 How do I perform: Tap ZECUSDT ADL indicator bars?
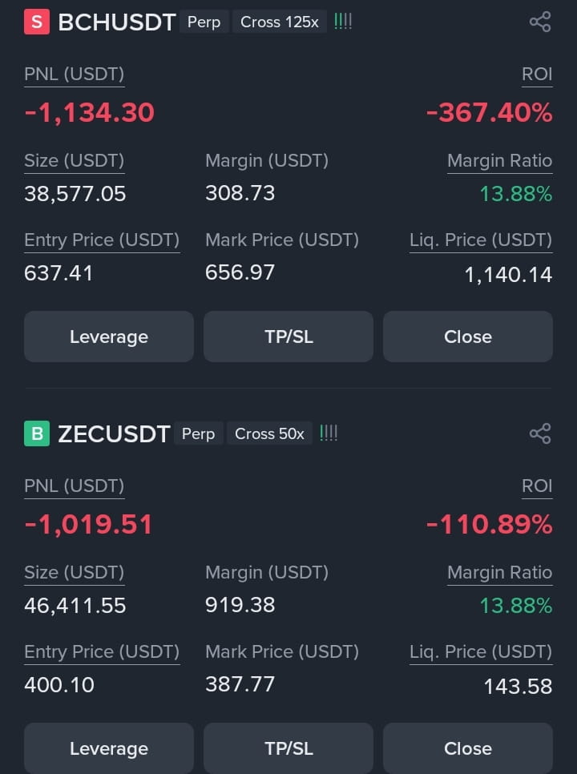point(329,433)
